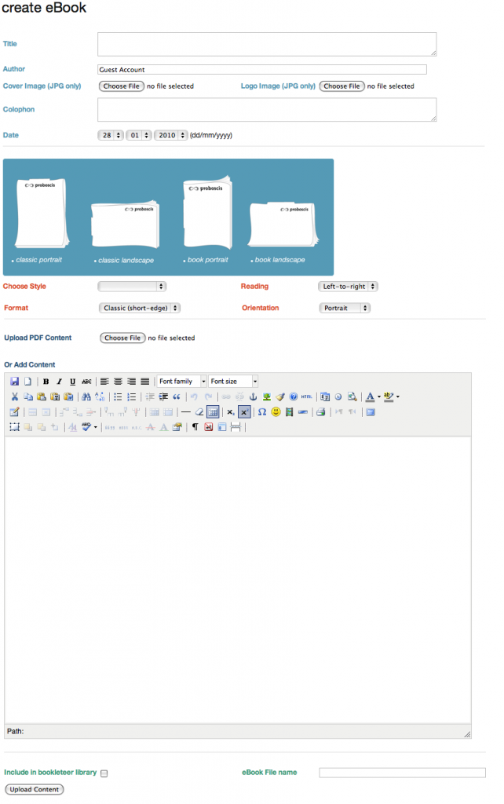Click the Preview magnifier icon
The image size is (504, 804).
click(352, 397)
